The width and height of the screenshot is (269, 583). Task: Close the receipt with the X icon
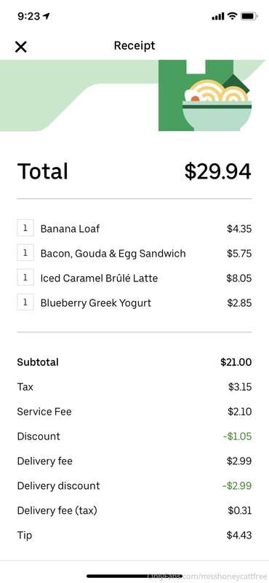pos(21,47)
